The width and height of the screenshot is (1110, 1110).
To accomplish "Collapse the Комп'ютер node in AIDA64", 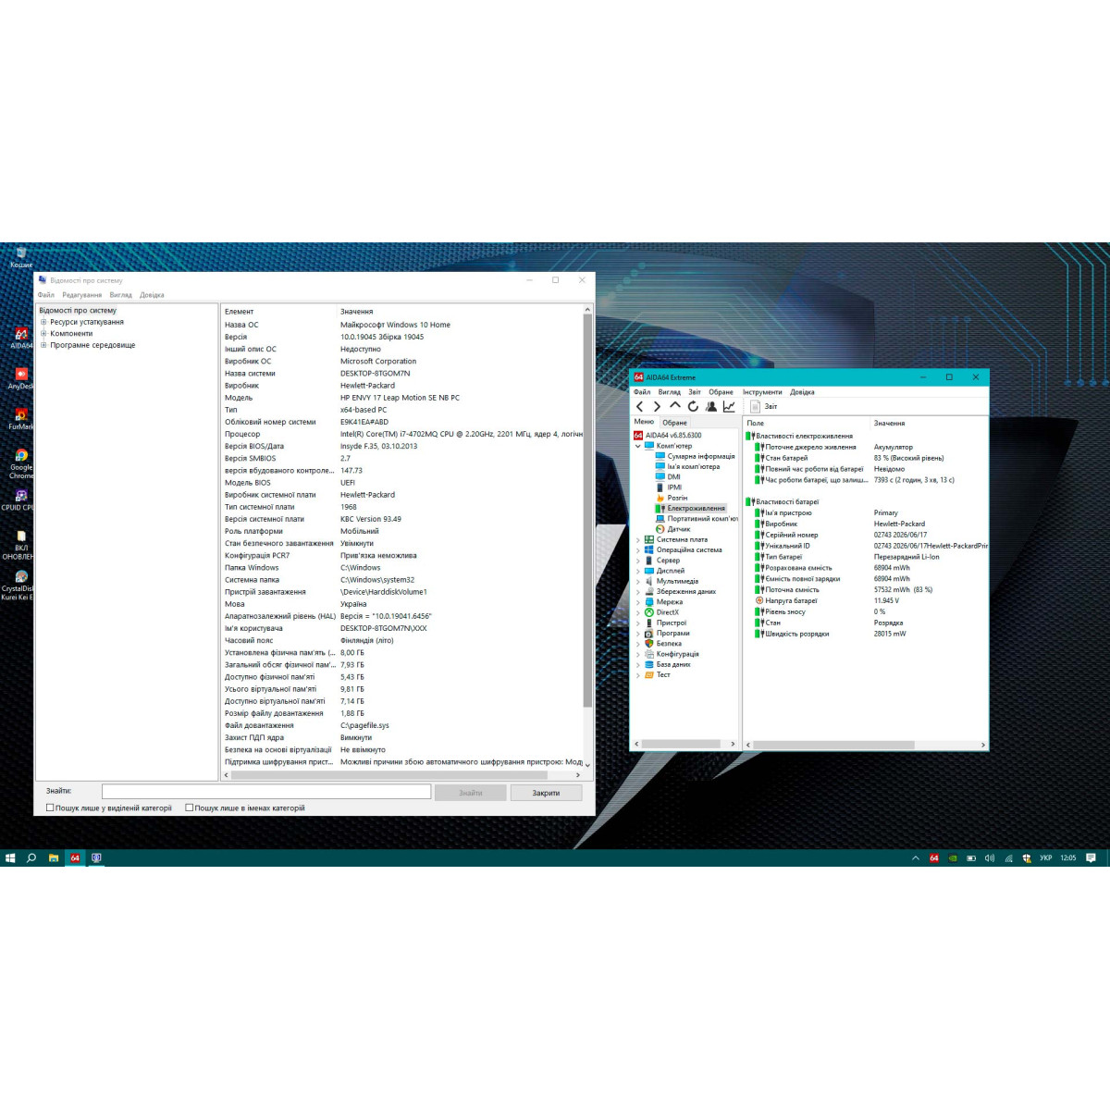I will coord(637,446).
